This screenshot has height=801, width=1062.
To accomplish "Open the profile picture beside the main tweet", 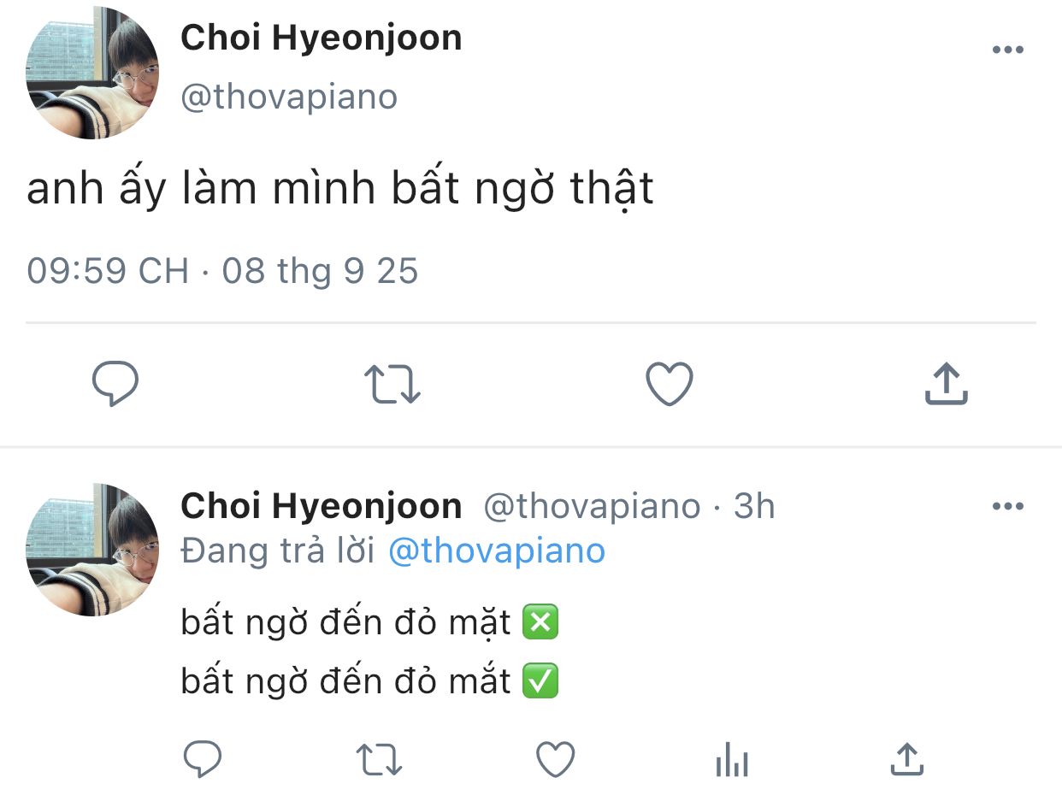I will (92, 73).
